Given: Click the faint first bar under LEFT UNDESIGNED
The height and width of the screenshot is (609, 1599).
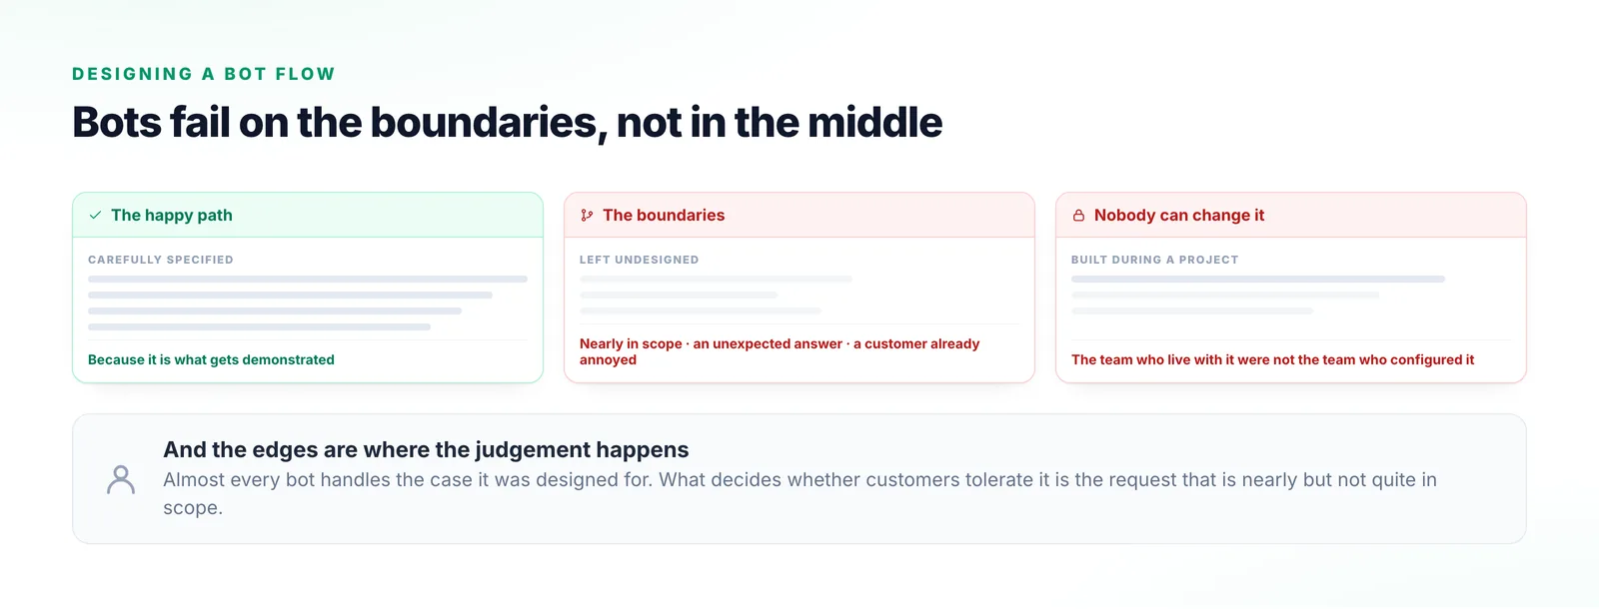Looking at the screenshot, I should pos(716,280).
